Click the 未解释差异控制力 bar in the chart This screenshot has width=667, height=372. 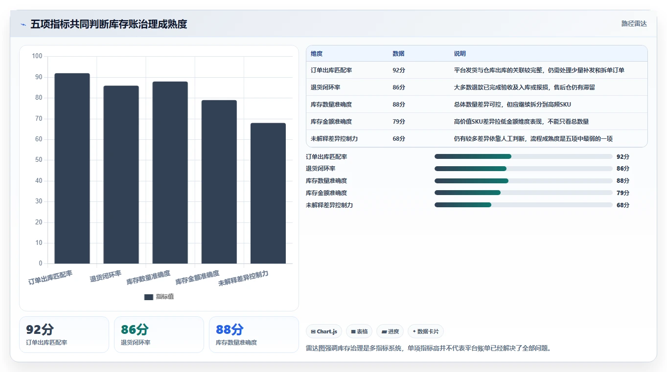pyautogui.click(x=268, y=193)
